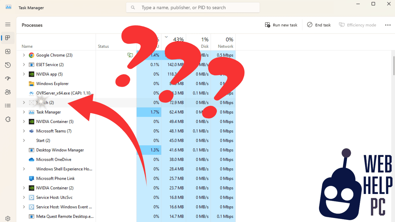
Task: Click the Windows Explorer folder icon
Action: pos(31,84)
